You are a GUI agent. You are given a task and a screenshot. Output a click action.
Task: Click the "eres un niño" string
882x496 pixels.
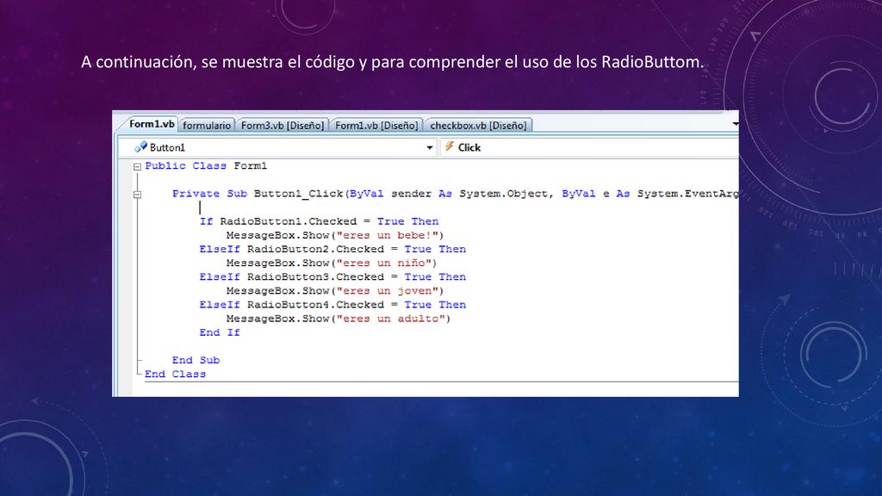(383, 263)
